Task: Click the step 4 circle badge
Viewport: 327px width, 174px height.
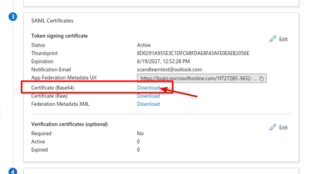Action: 13,171
